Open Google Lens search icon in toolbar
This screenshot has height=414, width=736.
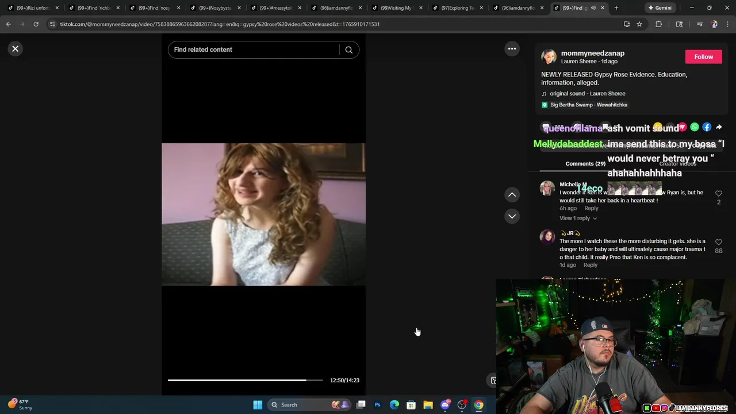click(x=679, y=24)
